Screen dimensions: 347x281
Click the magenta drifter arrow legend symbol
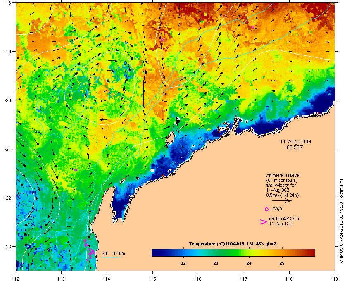click(263, 222)
